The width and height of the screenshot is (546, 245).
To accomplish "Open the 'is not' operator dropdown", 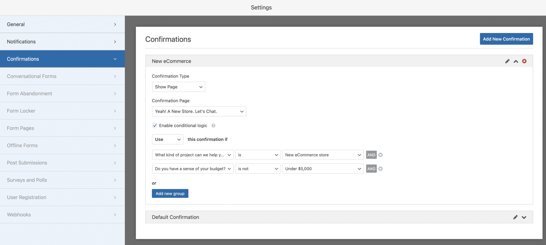I will click(258, 168).
